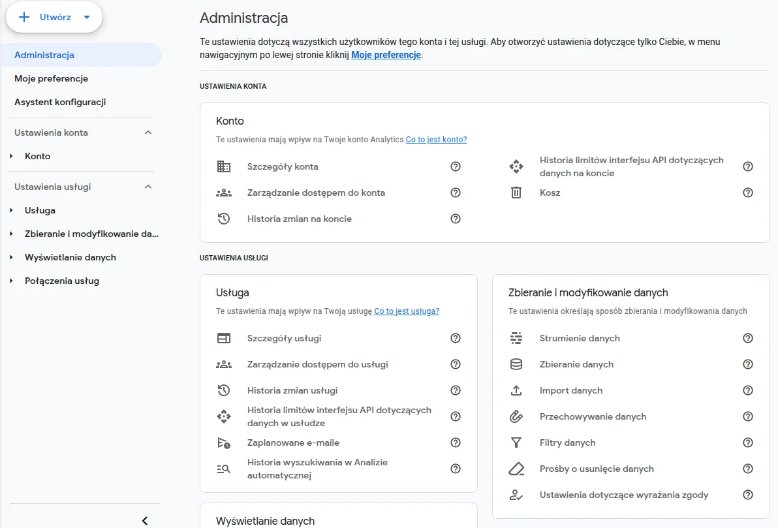Collapse the Ustawienia usługi sidebar section
Image resolution: width=778 pixels, height=528 pixels.
coord(148,187)
